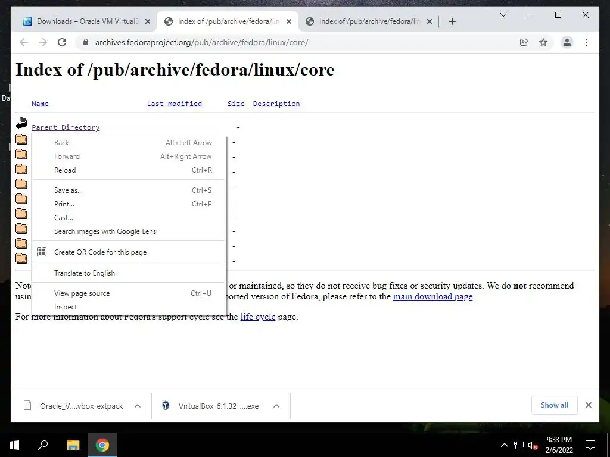The image size is (610, 457).
Task: Click the address bar URL
Action: point(201,42)
